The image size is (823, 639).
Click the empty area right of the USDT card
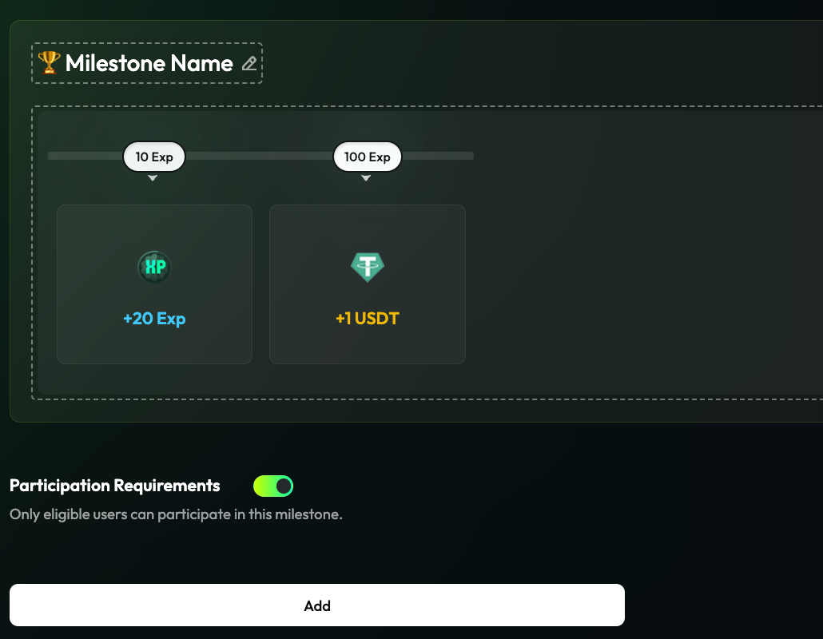pyautogui.click(x=639, y=284)
